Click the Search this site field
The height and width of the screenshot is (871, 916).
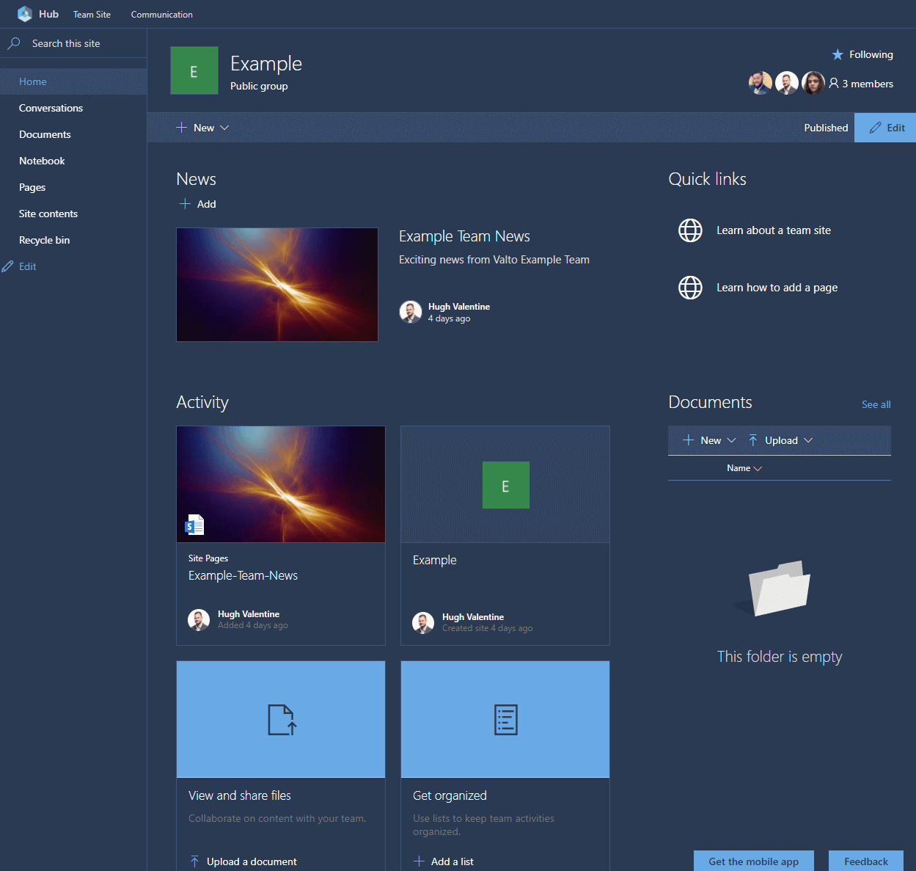81,44
